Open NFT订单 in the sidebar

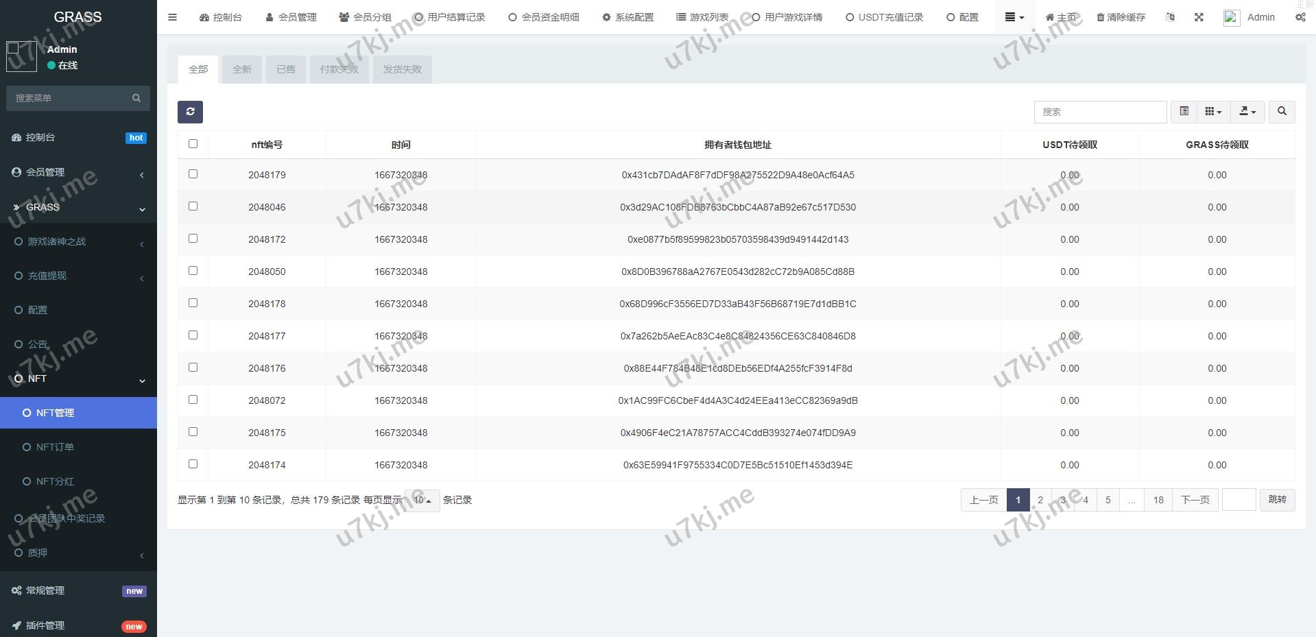pos(55,447)
